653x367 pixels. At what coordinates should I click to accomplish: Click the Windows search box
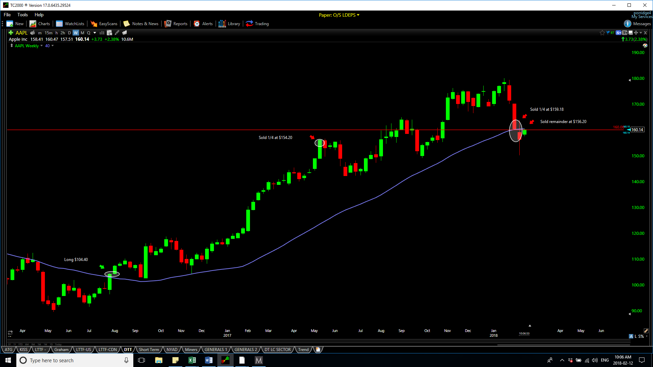tap(75, 360)
